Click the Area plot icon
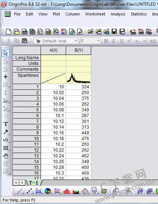This screenshot has height=204, width=158. 76,191
